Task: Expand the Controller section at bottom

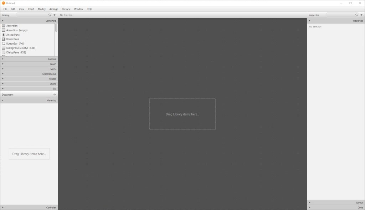Action: (x=29, y=207)
